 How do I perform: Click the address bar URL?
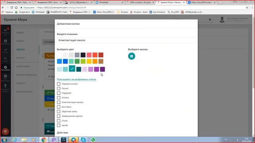click(x=61, y=8)
